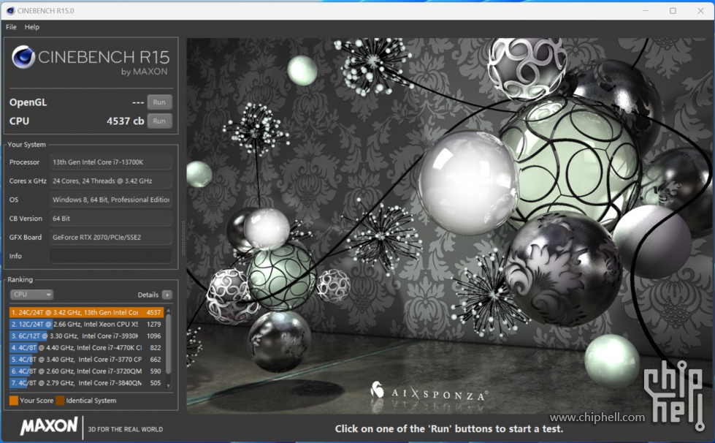Click the Cinebench logo sphere icon
The image size is (715, 443).
[x=23, y=58]
